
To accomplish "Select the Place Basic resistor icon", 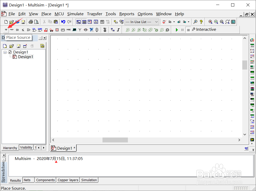I will [12, 30].
